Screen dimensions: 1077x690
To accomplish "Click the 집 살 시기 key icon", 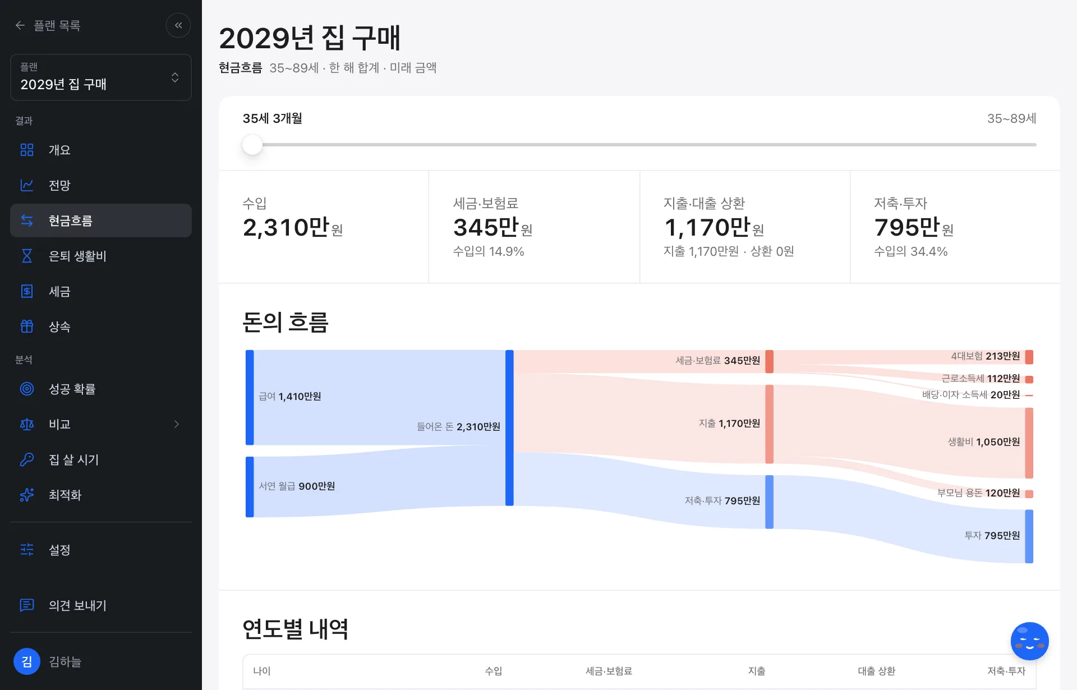I will point(27,459).
